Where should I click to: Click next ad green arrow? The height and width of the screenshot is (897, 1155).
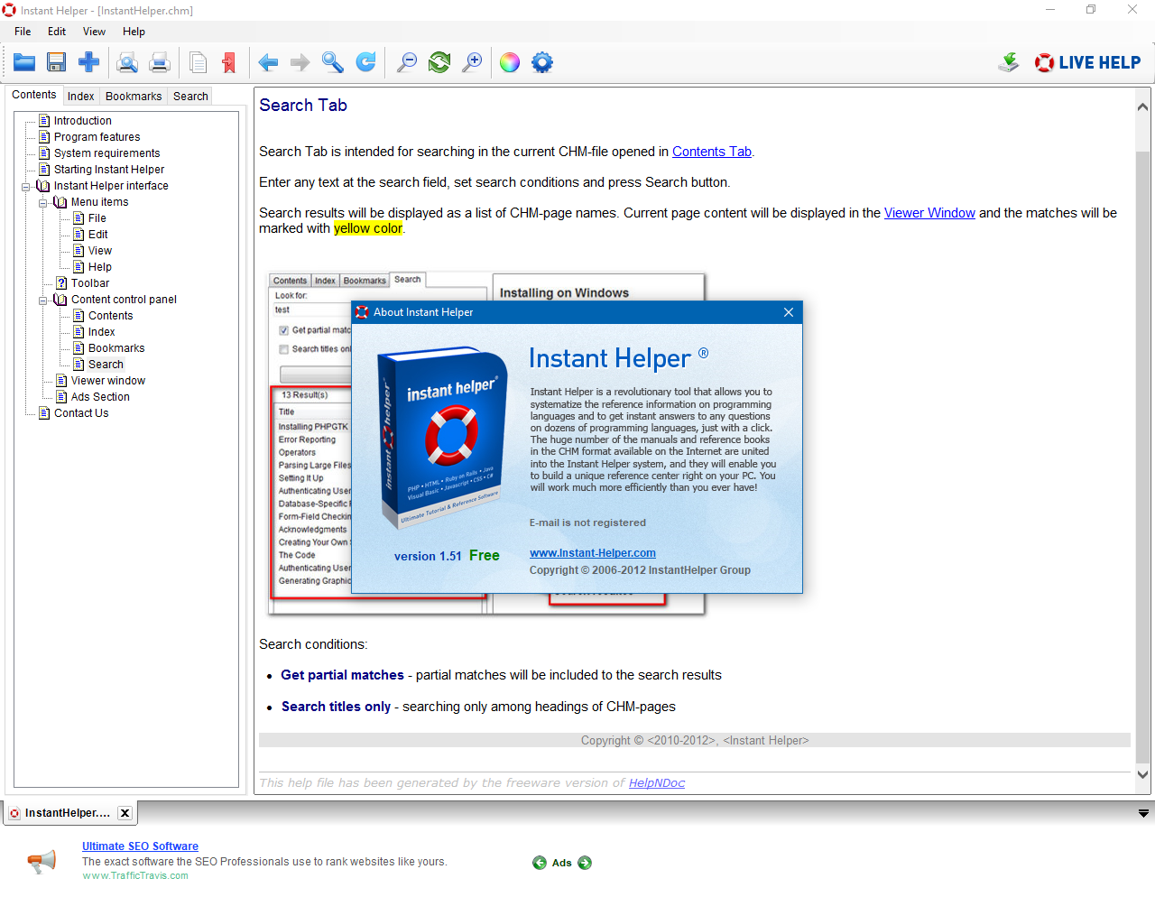[x=585, y=863]
